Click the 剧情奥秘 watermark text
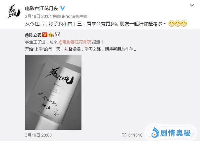Image resolution: width=200 pixels, height=143 pixels. [x=176, y=133]
